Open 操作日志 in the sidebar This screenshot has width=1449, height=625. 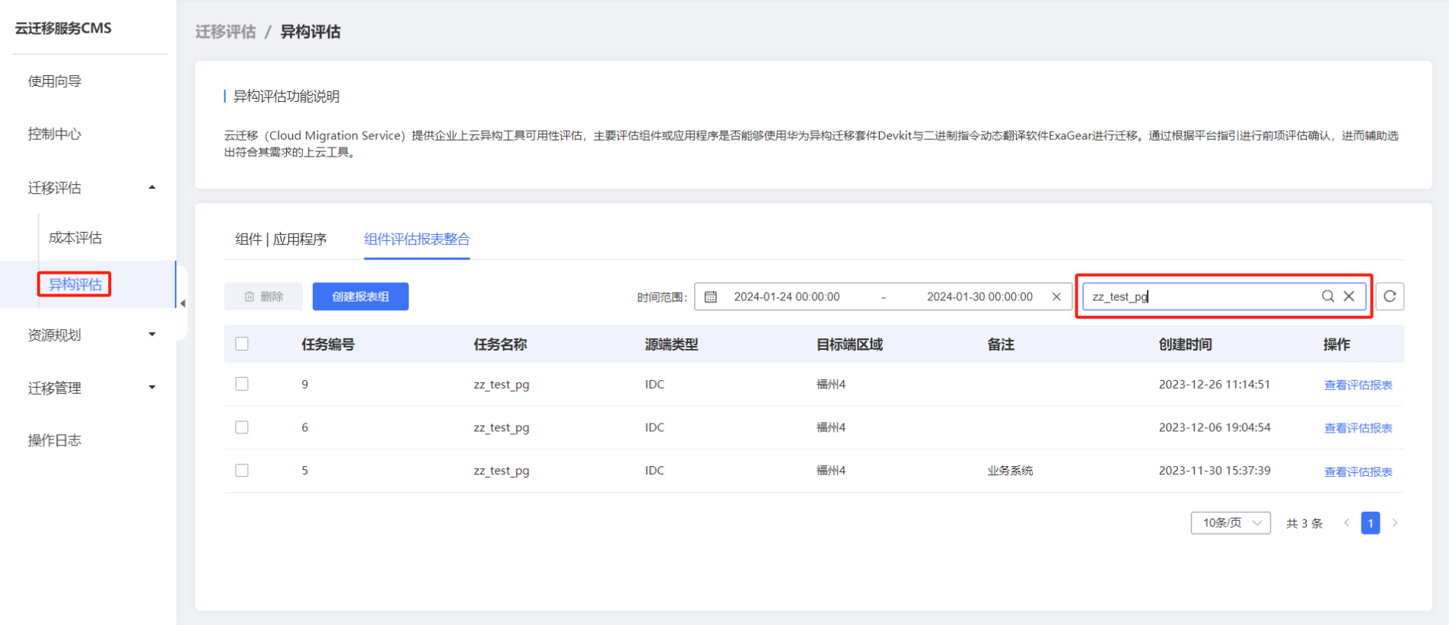tap(55, 440)
